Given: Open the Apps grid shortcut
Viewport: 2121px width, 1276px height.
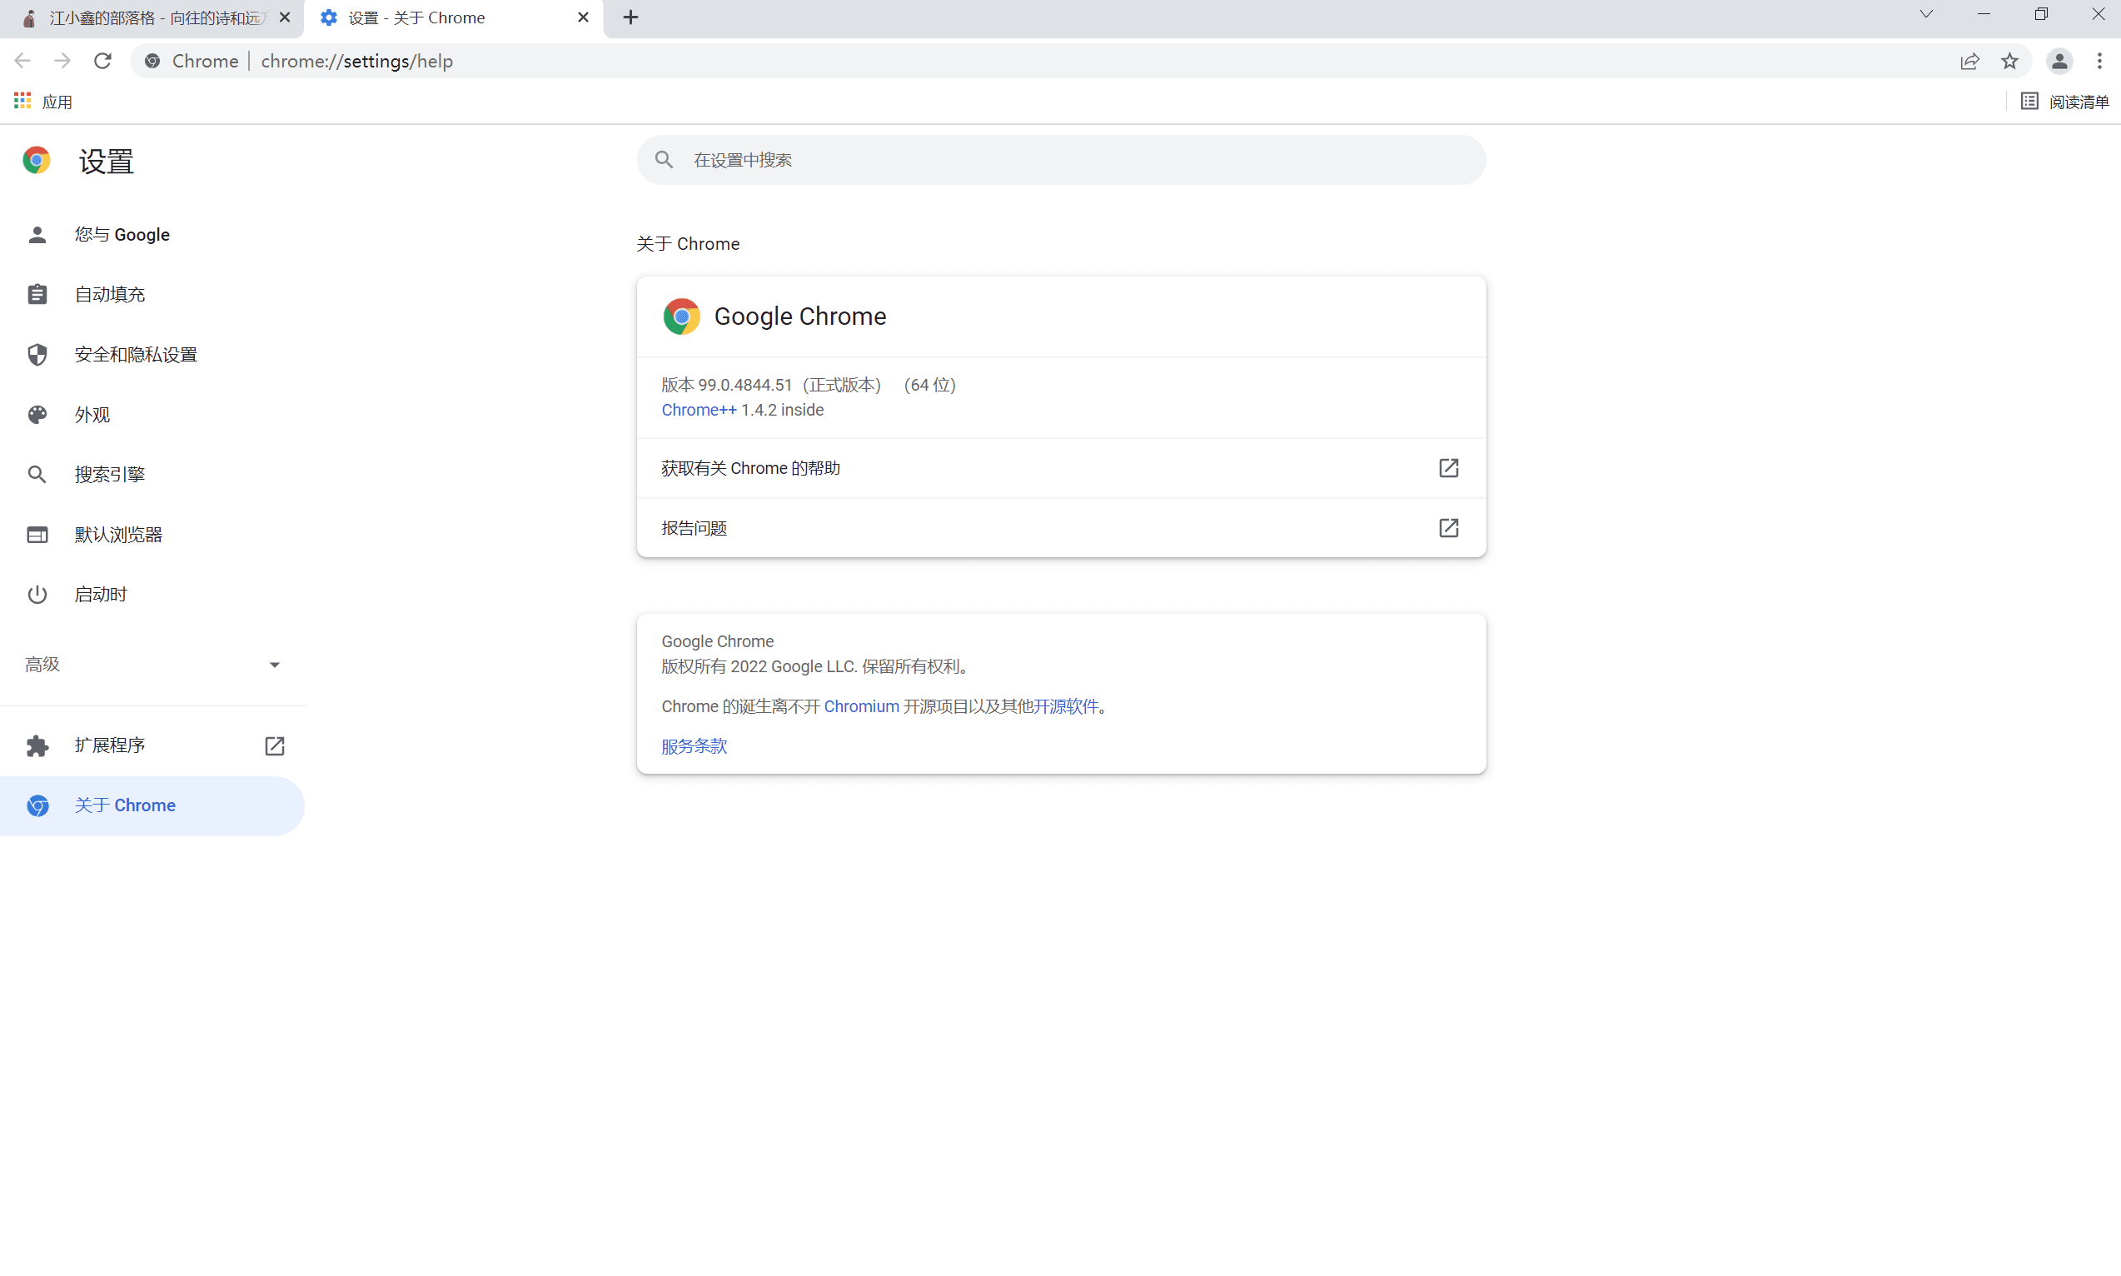Looking at the screenshot, I should pos(23,102).
